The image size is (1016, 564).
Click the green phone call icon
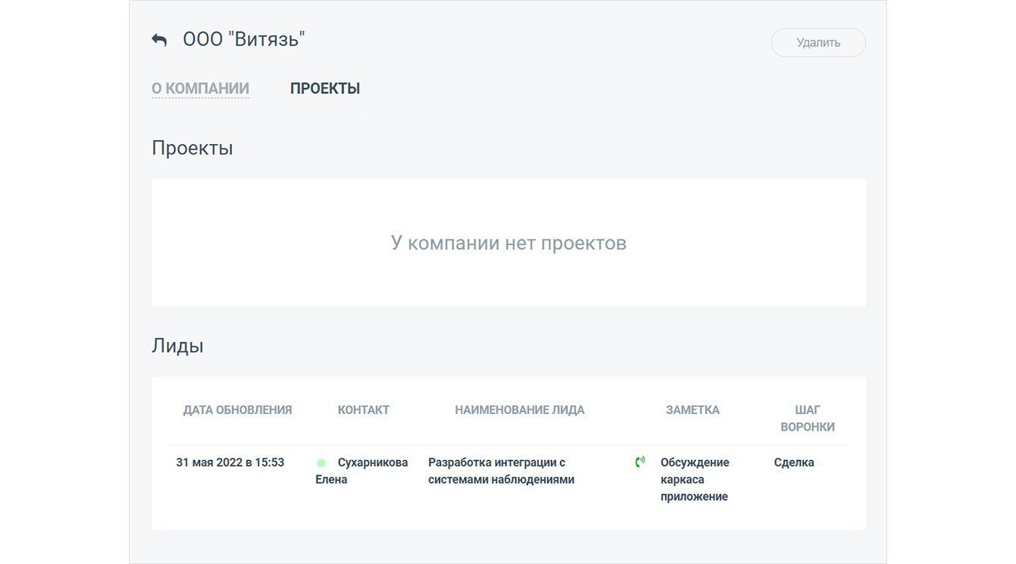[x=640, y=462]
